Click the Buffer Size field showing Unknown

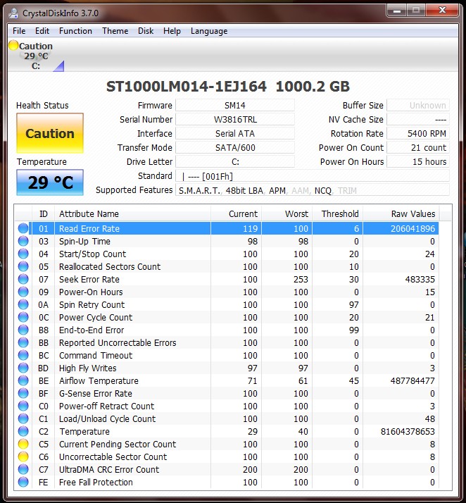pyautogui.click(x=418, y=105)
